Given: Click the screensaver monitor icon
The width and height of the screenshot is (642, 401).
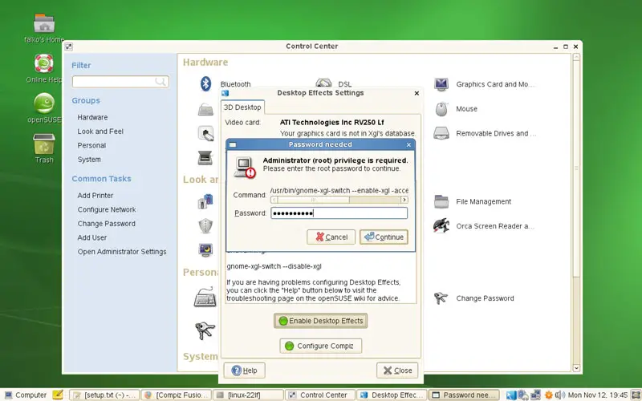Looking at the screenshot, I should pos(205,249).
